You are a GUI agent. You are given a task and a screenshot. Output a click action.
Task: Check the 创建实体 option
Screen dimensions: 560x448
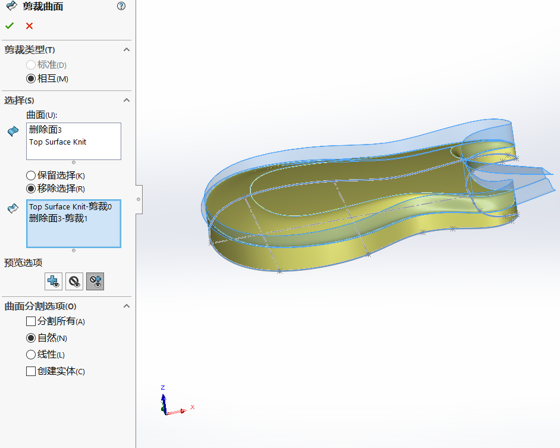[x=31, y=371]
